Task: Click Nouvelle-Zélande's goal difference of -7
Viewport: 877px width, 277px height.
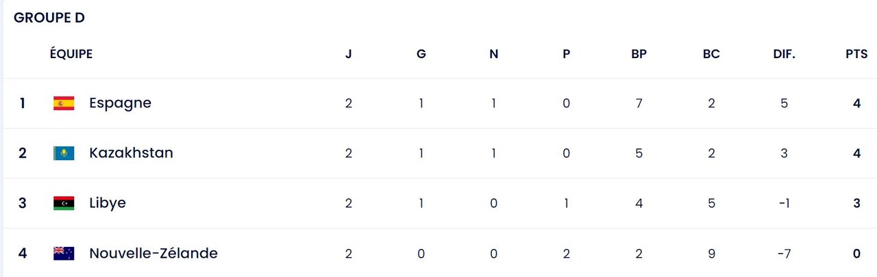Action: pos(784,254)
